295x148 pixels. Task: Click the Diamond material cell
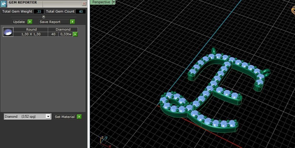coord(63,29)
